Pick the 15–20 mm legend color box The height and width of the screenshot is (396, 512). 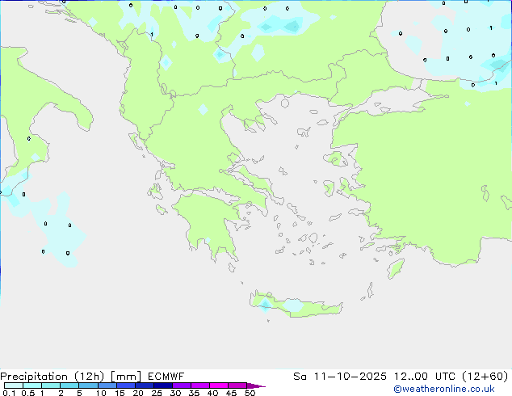pos(126,385)
